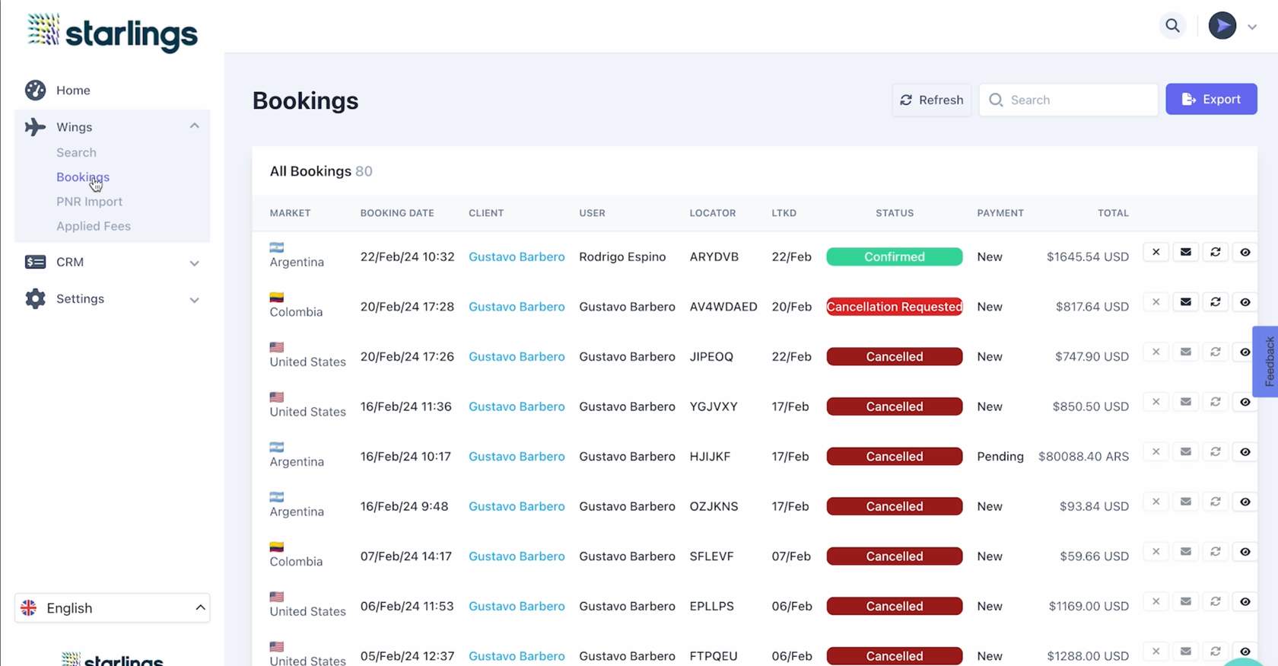This screenshot has height=666, width=1278.
Task: Click the email envelope icon for booking ARYDVB
Action: [1185, 253]
